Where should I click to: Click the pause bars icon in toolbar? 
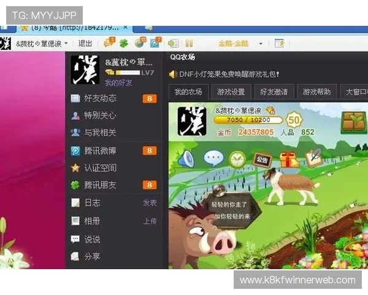click(x=189, y=43)
